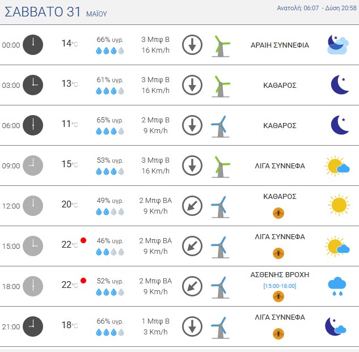Click the humidity droplets at 12:00
The width and height of the screenshot is (359, 352).
(110, 212)
